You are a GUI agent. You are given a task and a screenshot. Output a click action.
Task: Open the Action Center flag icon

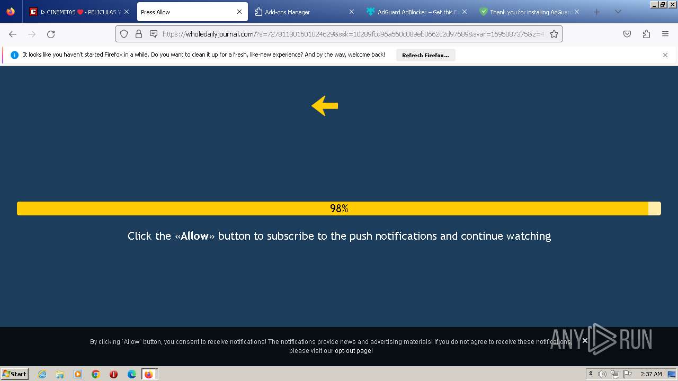(x=627, y=374)
